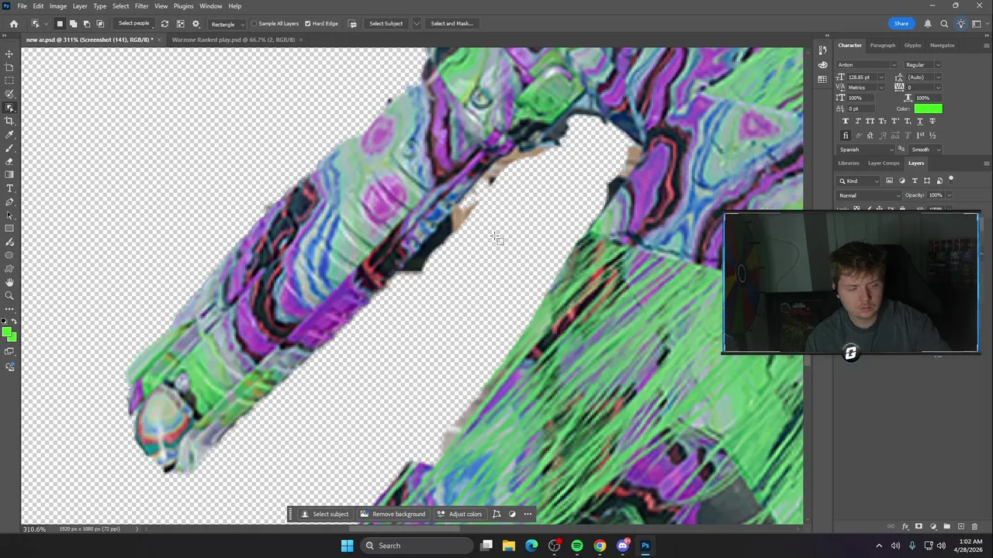Select the Gradient tool

pyautogui.click(x=9, y=174)
